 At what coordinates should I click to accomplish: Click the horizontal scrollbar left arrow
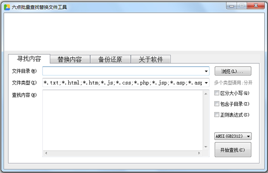point(46,153)
